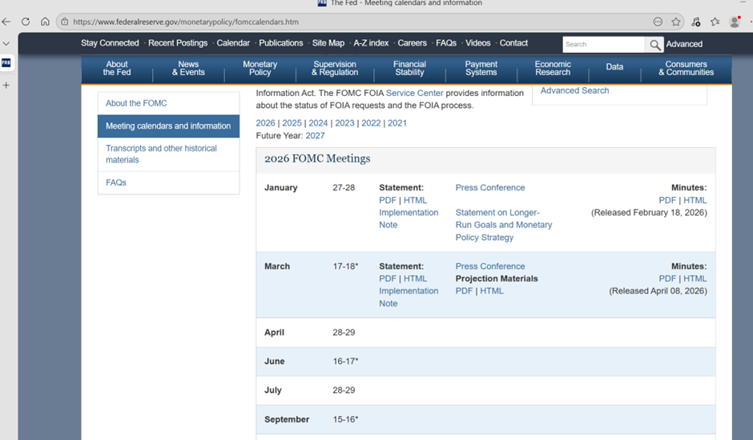Select About the FOMC sidebar item
The height and width of the screenshot is (440, 753).
[168, 103]
